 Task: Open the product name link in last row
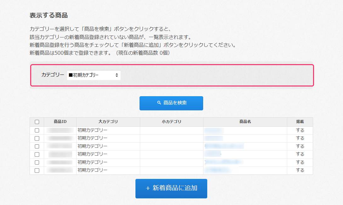pos(217,170)
